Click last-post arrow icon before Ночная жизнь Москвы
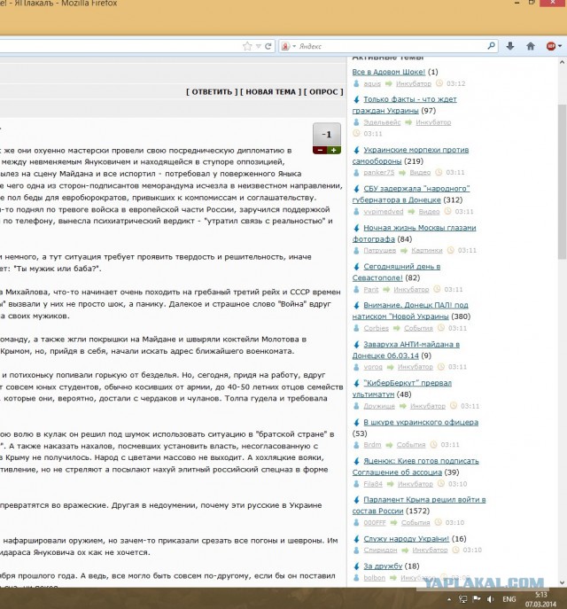Image resolution: width=567 pixels, height=609 pixels. point(356,228)
